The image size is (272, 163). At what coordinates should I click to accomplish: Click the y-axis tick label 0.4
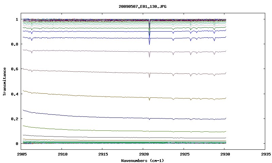[14, 94]
